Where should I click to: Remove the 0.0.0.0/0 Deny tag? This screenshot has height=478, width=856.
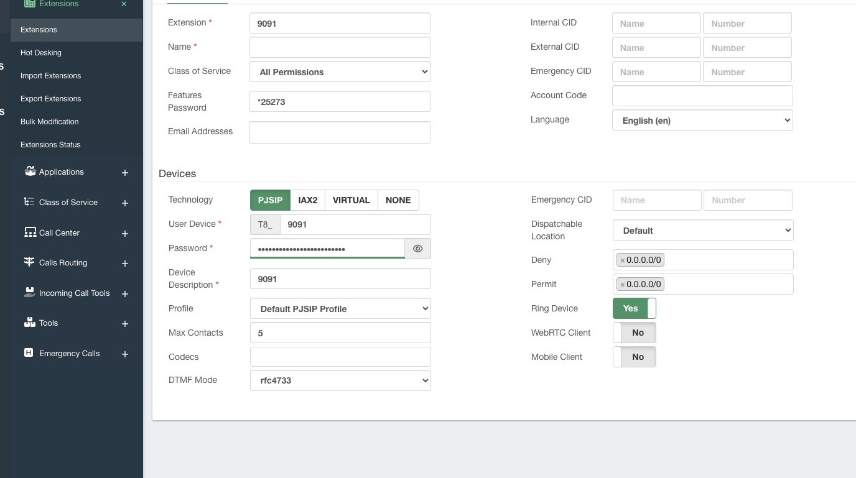(x=622, y=260)
